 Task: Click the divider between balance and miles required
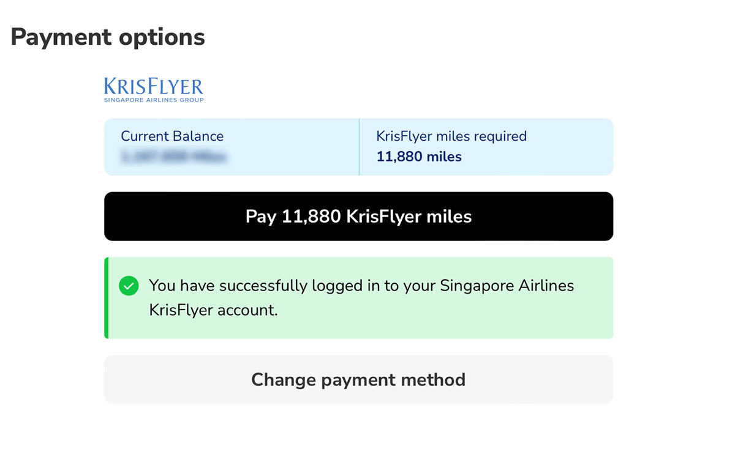click(359, 147)
